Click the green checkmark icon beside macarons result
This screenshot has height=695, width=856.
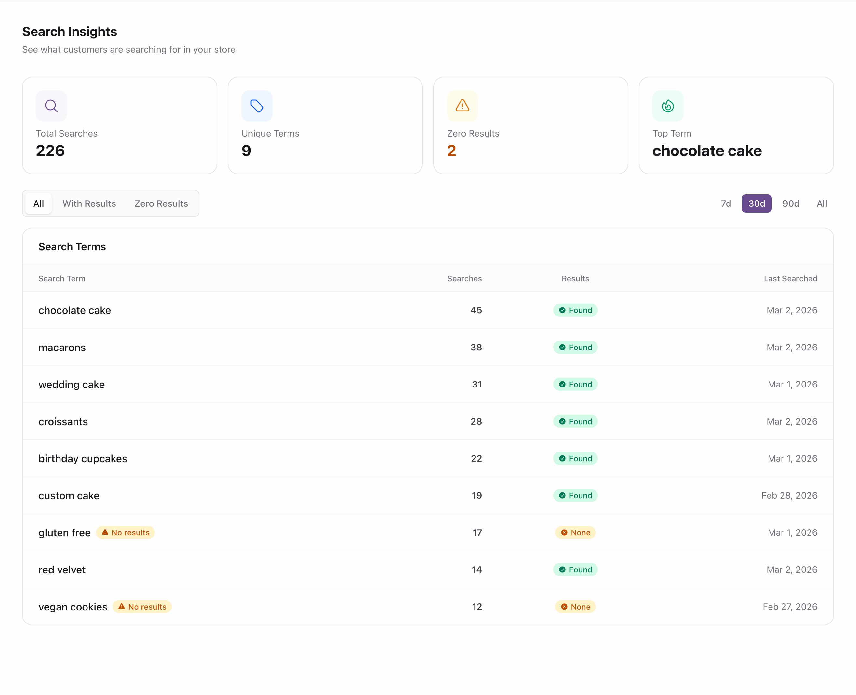563,347
